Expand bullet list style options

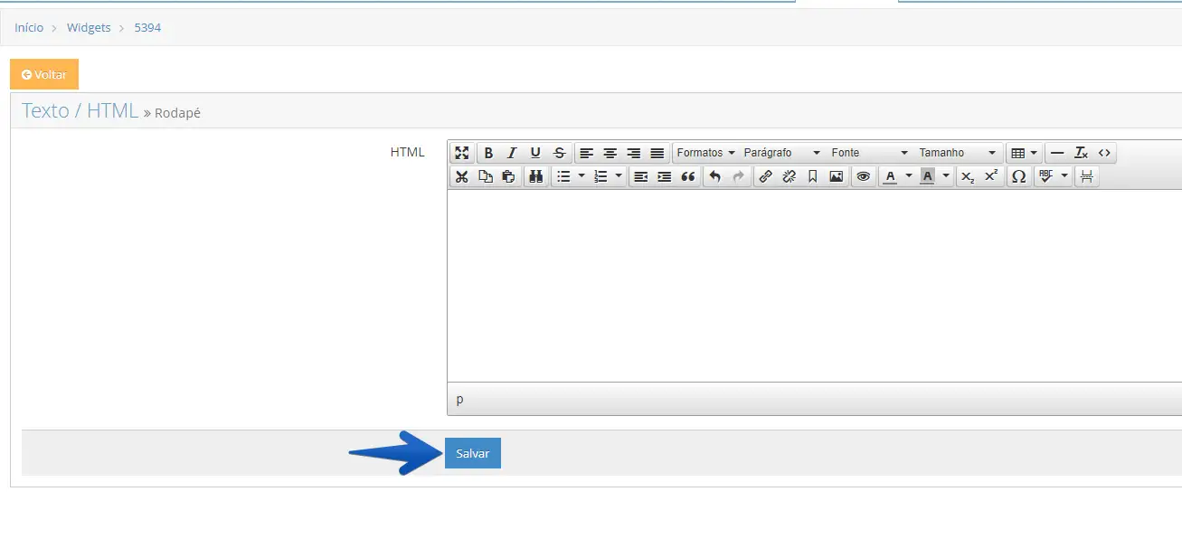pos(582,176)
